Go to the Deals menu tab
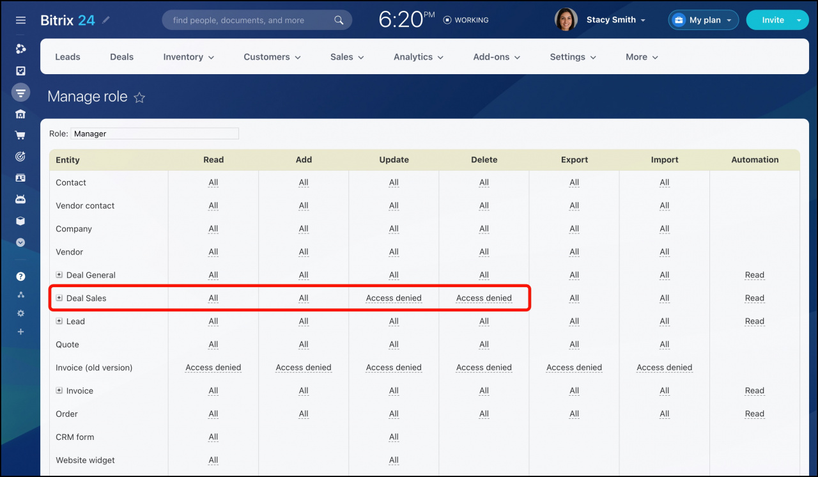 (121, 57)
